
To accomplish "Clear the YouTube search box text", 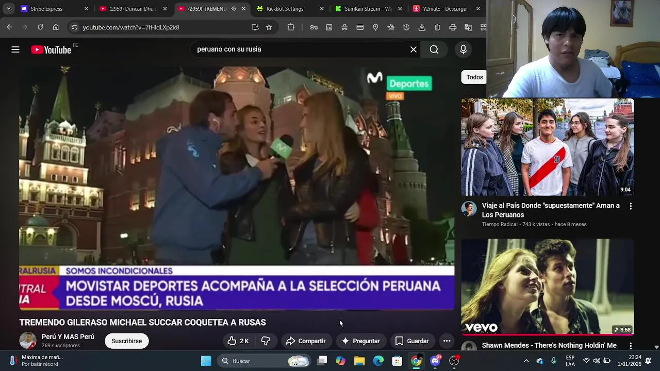I will coord(414,49).
